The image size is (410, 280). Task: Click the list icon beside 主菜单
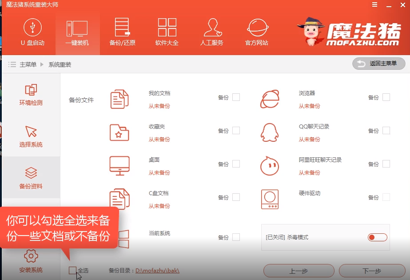(x=12, y=64)
